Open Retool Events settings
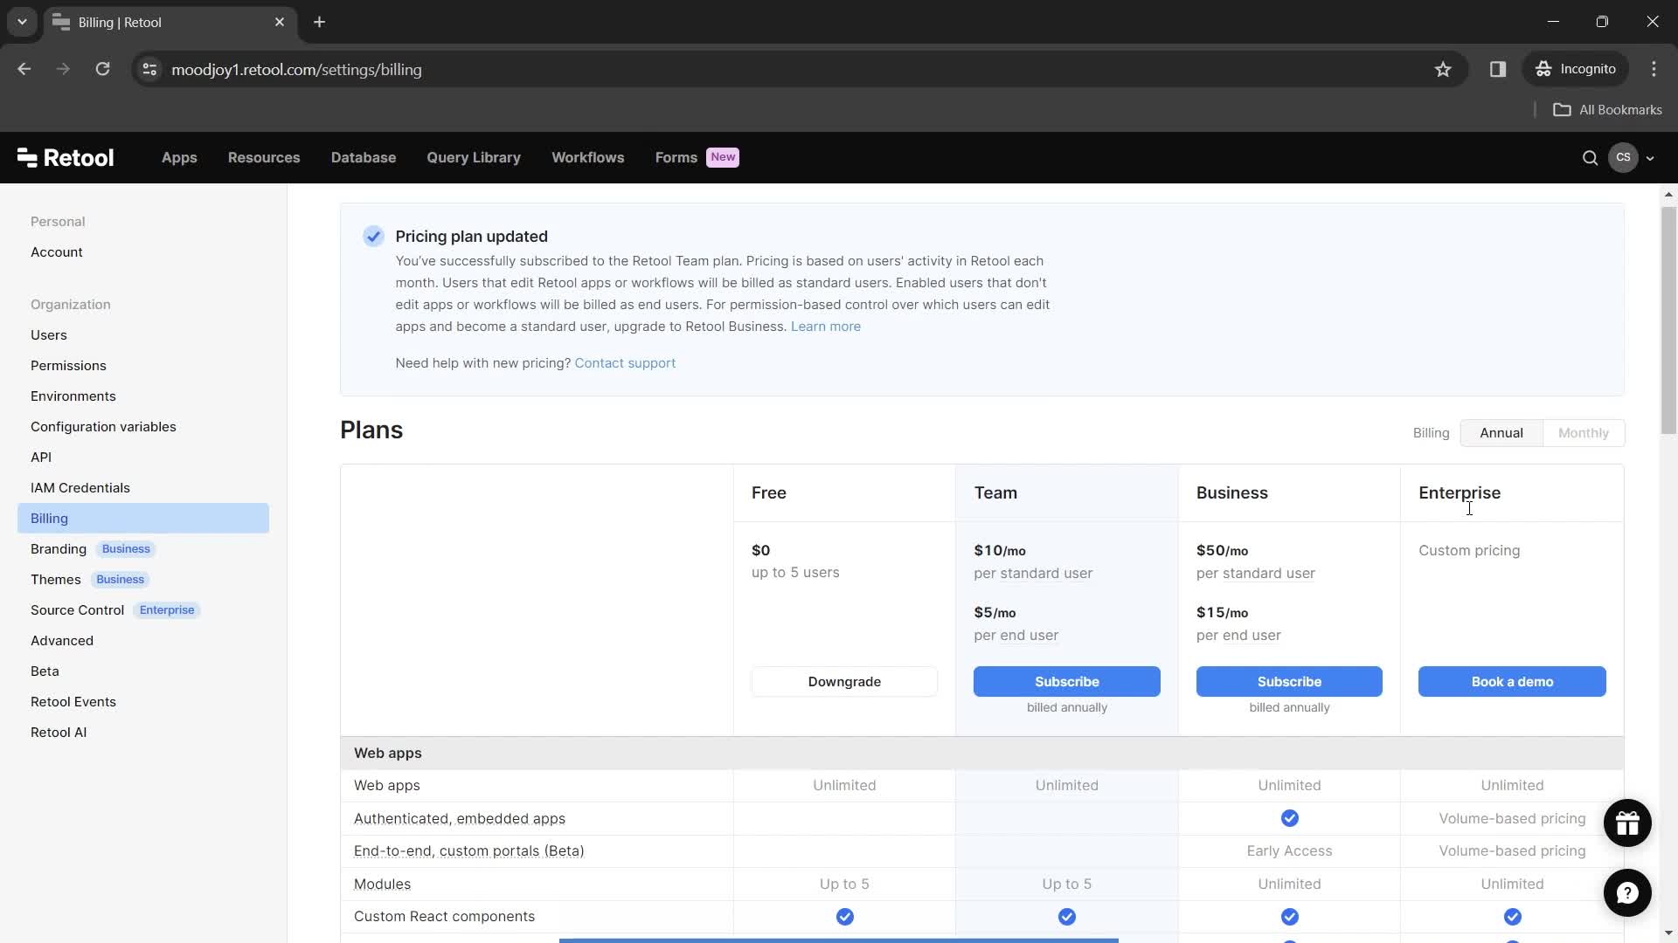Image resolution: width=1678 pixels, height=943 pixels. 73,702
